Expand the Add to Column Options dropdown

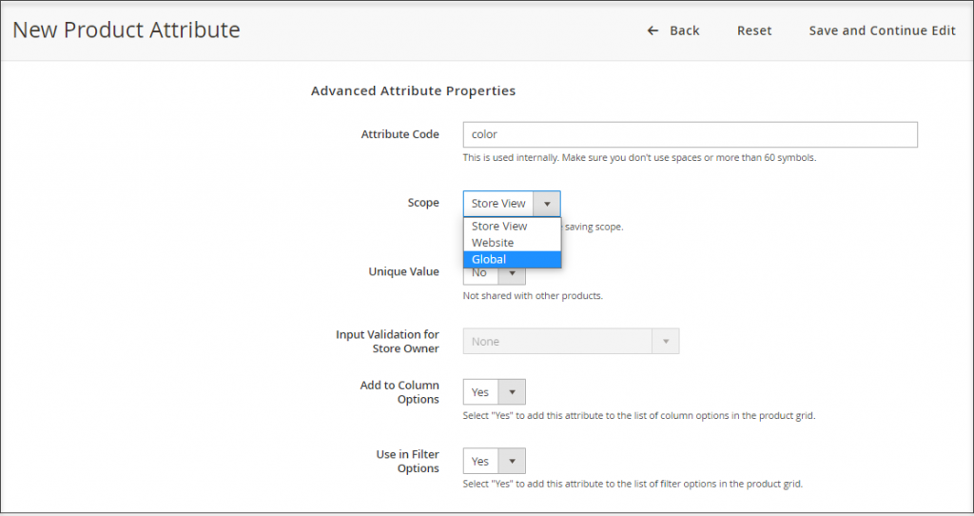pyautogui.click(x=481, y=392)
